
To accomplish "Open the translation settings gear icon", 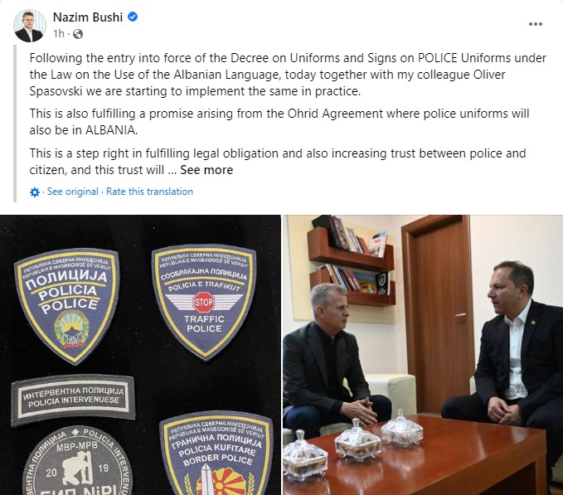I will tap(35, 192).
